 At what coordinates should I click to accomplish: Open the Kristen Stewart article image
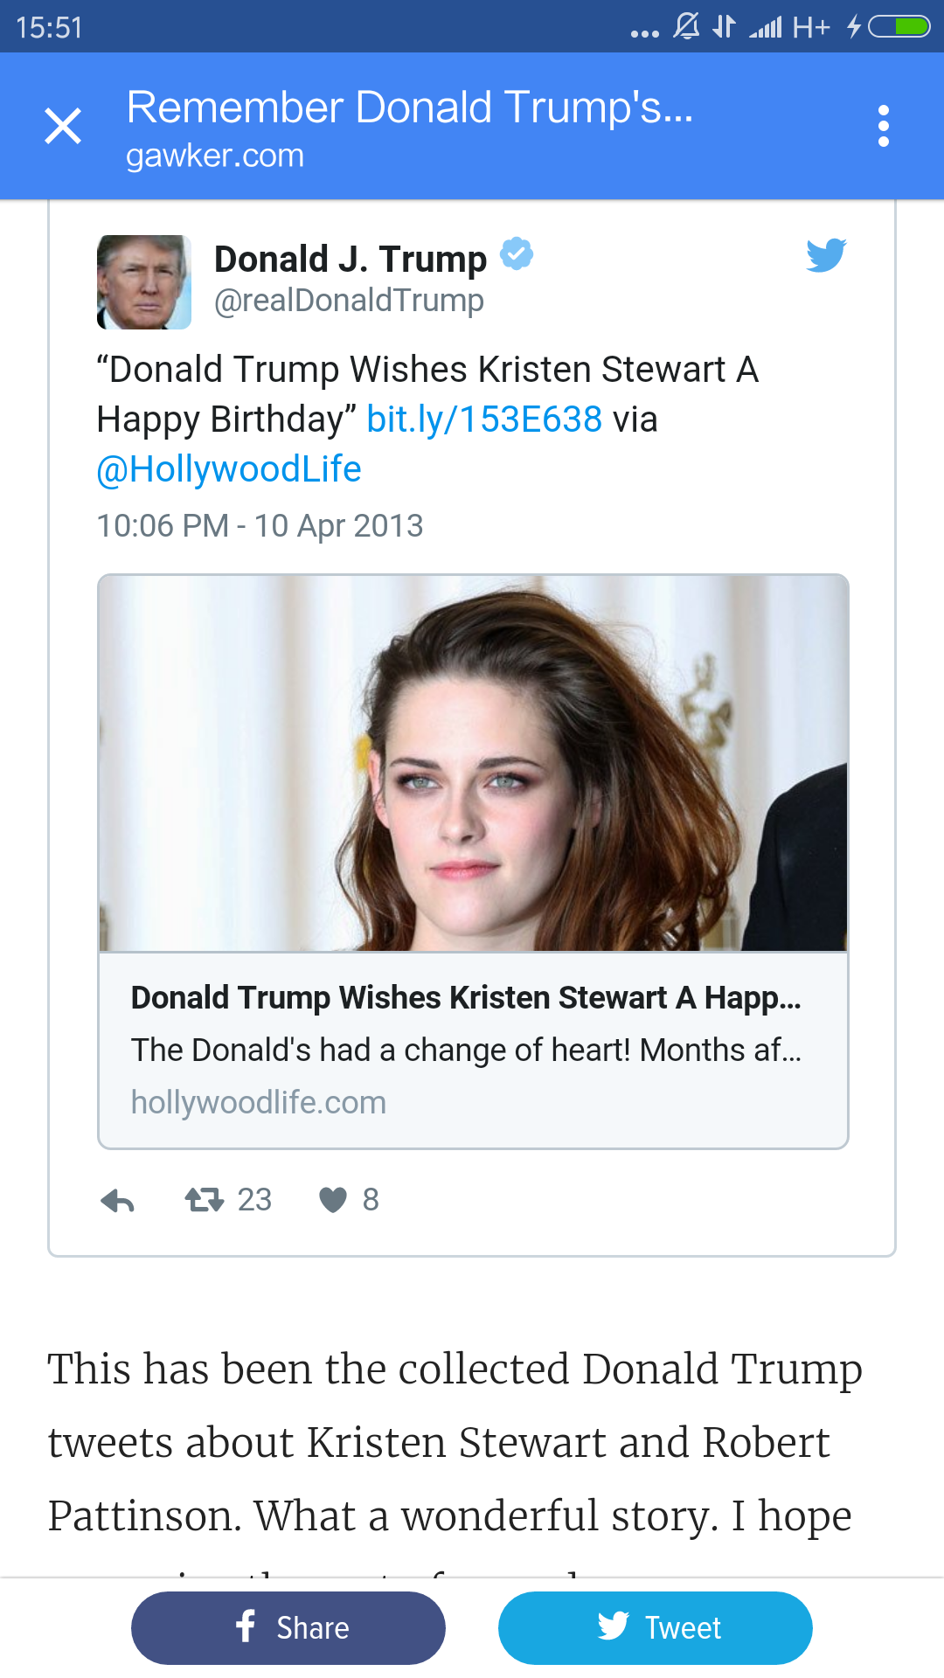(x=473, y=763)
